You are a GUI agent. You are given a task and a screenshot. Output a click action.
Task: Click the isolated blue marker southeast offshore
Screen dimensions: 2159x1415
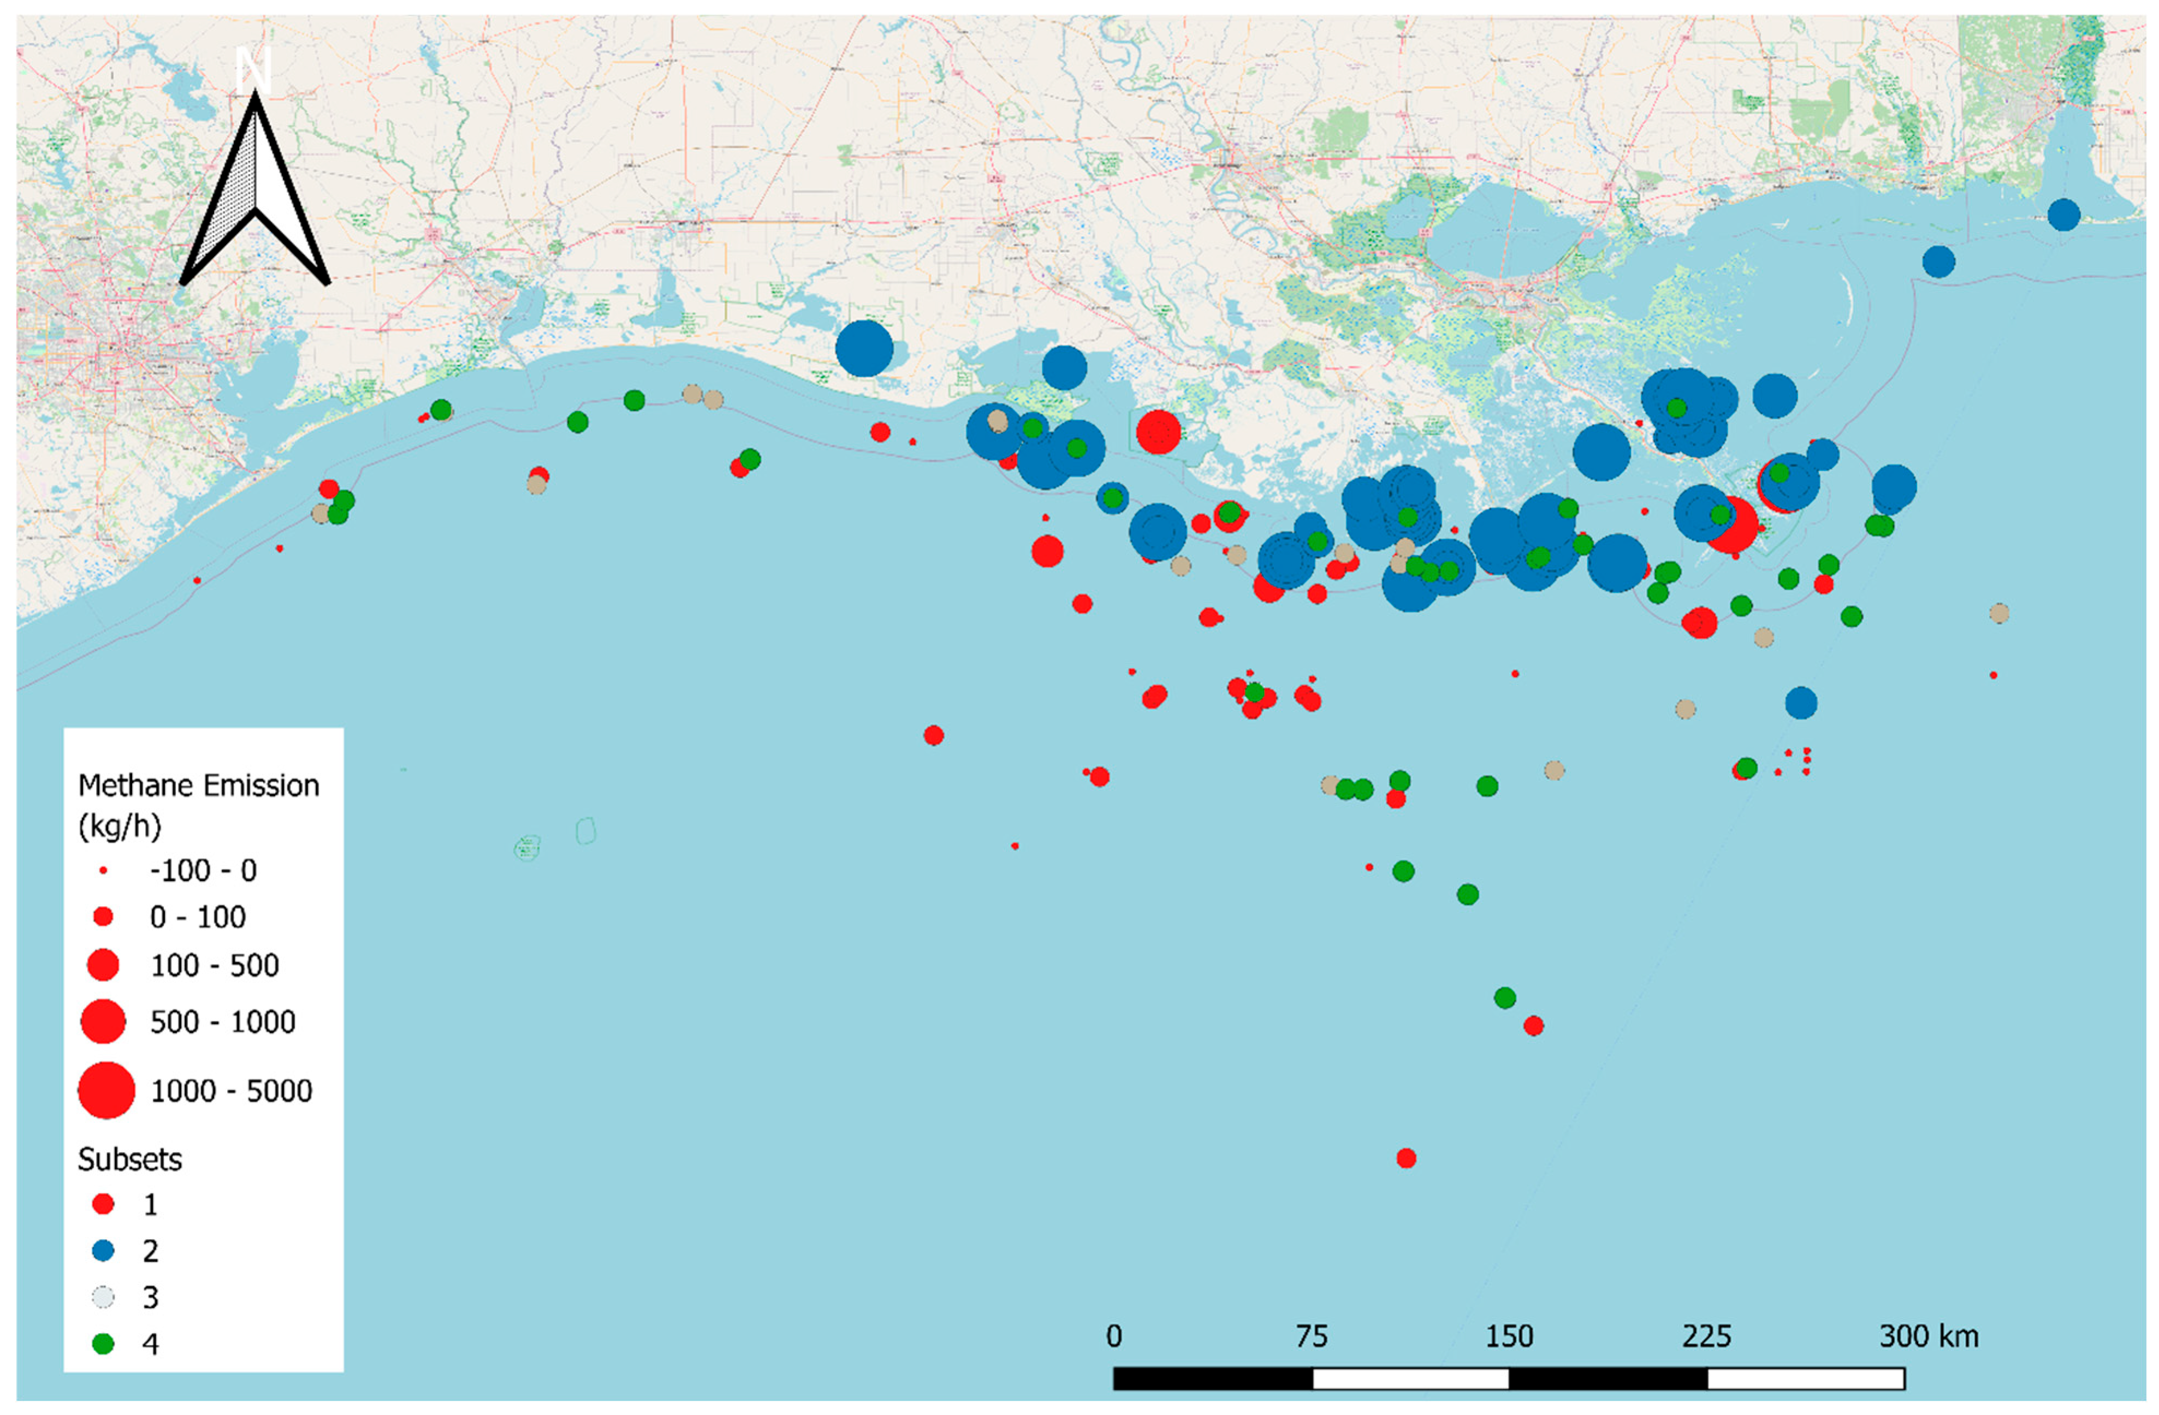(1801, 702)
